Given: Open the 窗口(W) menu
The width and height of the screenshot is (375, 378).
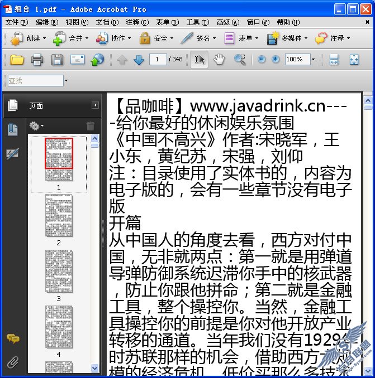Looking at the screenshot, I should tap(258, 22).
